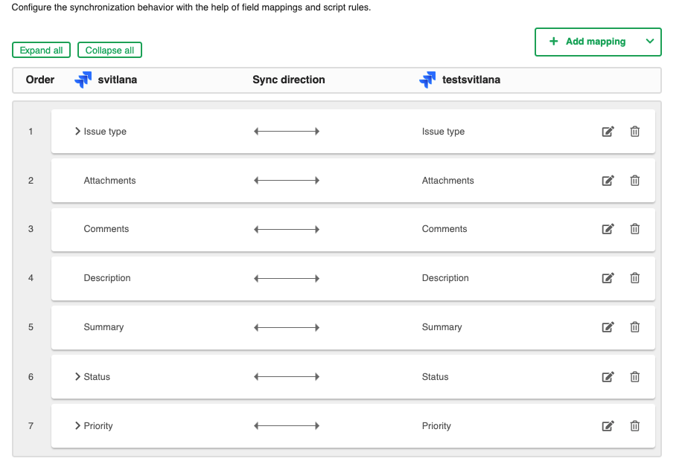685x467 pixels.
Task: Click the Add mapping button
Action: pyautogui.click(x=587, y=42)
